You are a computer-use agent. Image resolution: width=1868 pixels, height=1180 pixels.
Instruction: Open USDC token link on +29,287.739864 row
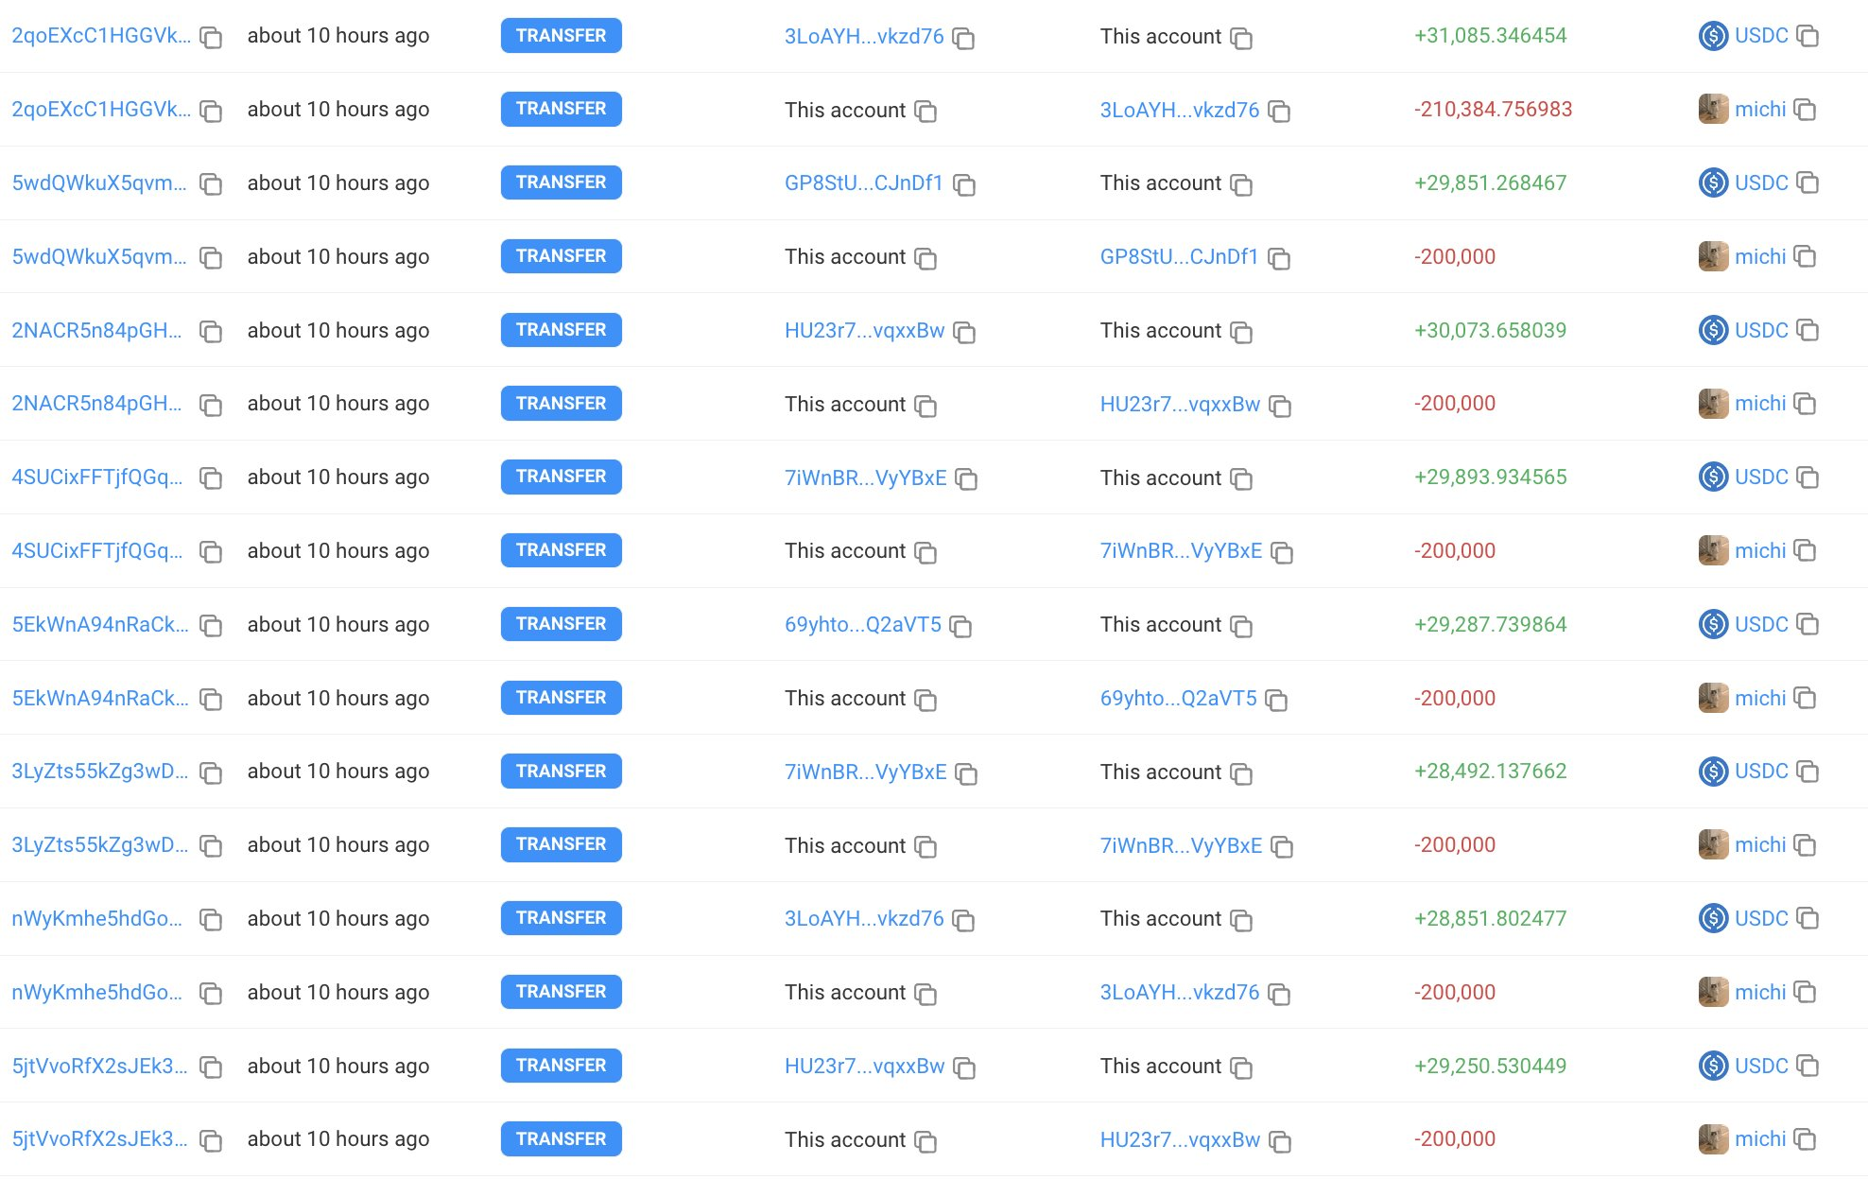tap(1760, 624)
